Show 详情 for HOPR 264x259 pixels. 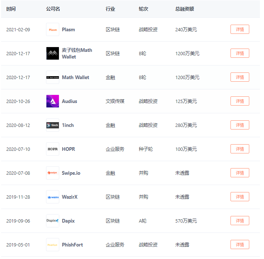[240, 149]
